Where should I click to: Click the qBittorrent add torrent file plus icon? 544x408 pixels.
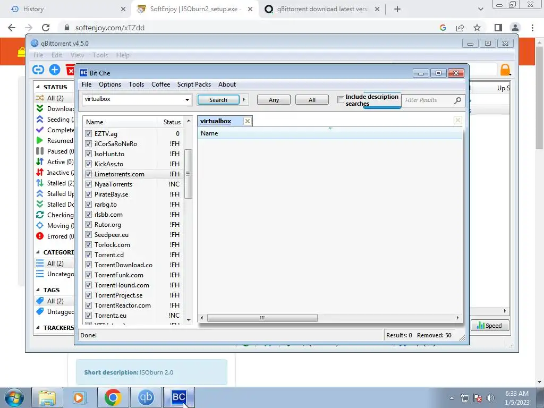[x=55, y=70]
